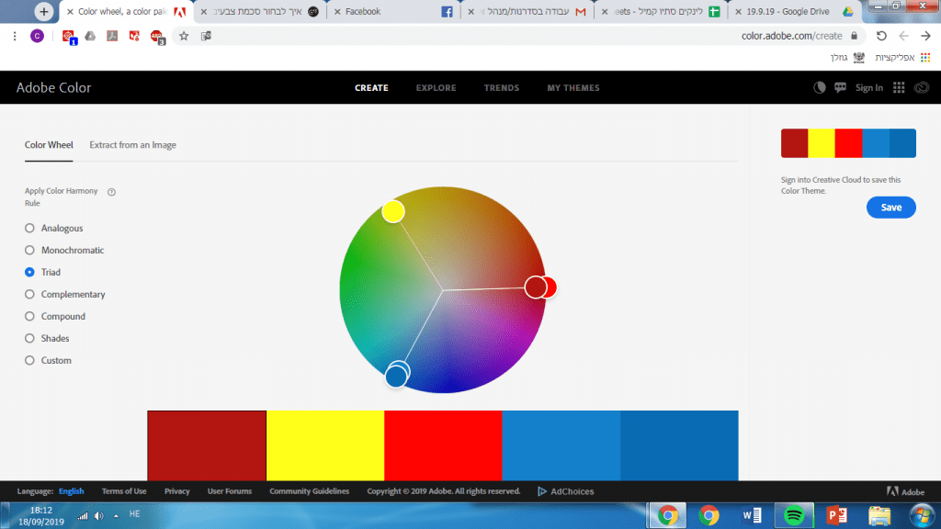Open the Apps grid bookmark shortcut
The width and height of the screenshot is (941, 529).
925,58
